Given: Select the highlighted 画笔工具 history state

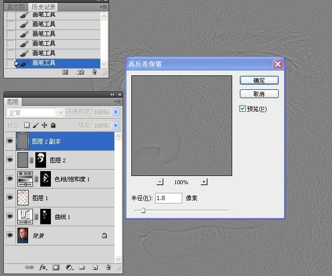Looking at the screenshot, I should (x=58, y=63).
